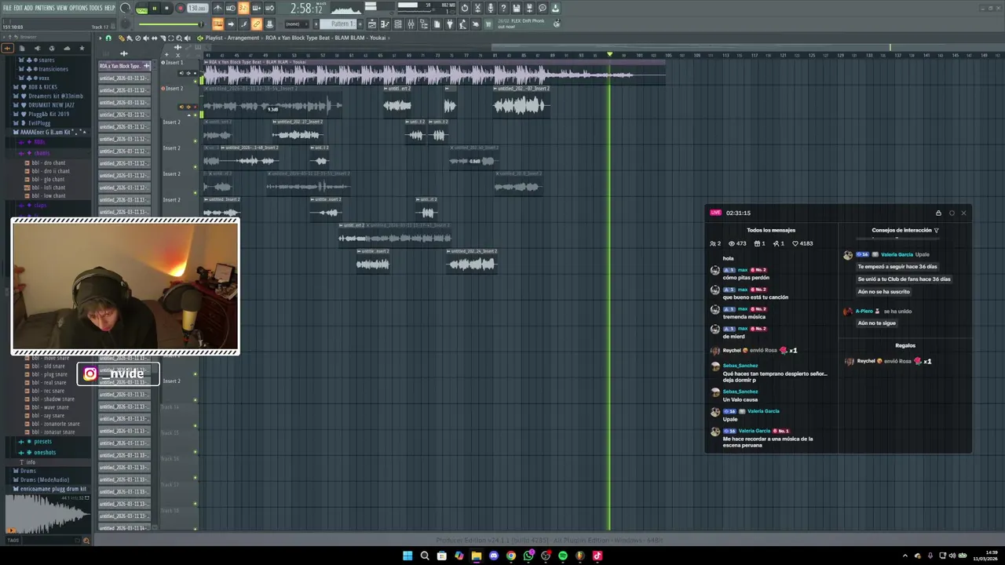Click the save icon in top toolbar
The height and width of the screenshot is (565, 1005).
[517, 9]
